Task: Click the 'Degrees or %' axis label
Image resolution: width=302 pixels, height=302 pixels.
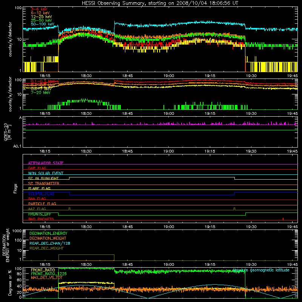Action: [x=10, y=283]
